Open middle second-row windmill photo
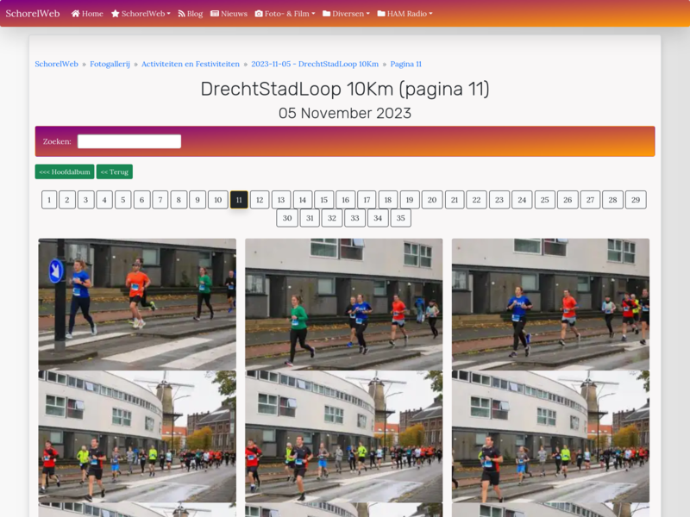This screenshot has height=517, width=690. pyautogui.click(x=343, y=436)
